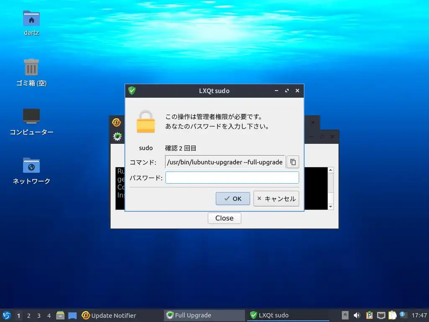
Task: Confirm with the OK button
Action: coord(233,198)
